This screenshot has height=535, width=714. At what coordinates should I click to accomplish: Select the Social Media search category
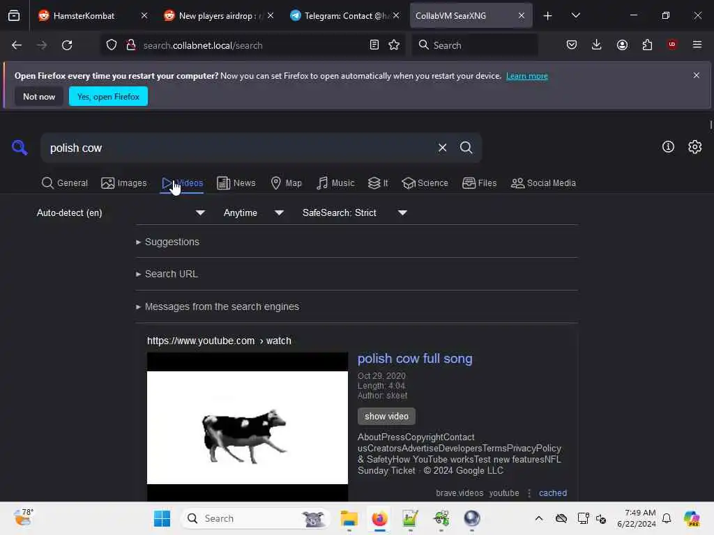pos(543,183)
